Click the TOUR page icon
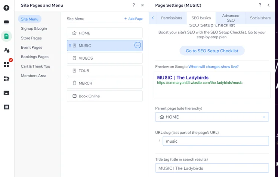Screen dimensions: 278x177 pyautogui.click(x=74, y=71)
